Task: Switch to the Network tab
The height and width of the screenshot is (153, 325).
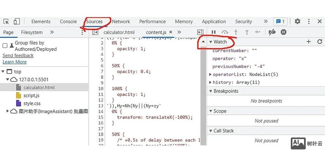Action: click(x=121, y=21)
